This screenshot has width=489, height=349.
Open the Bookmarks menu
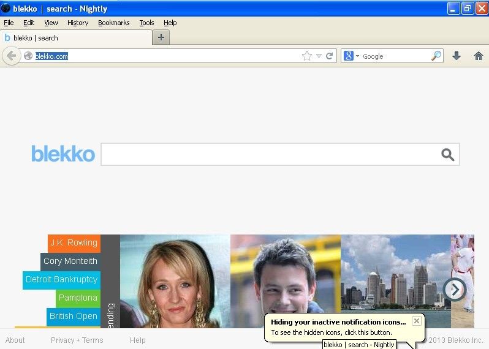click(x=113, y=23)
